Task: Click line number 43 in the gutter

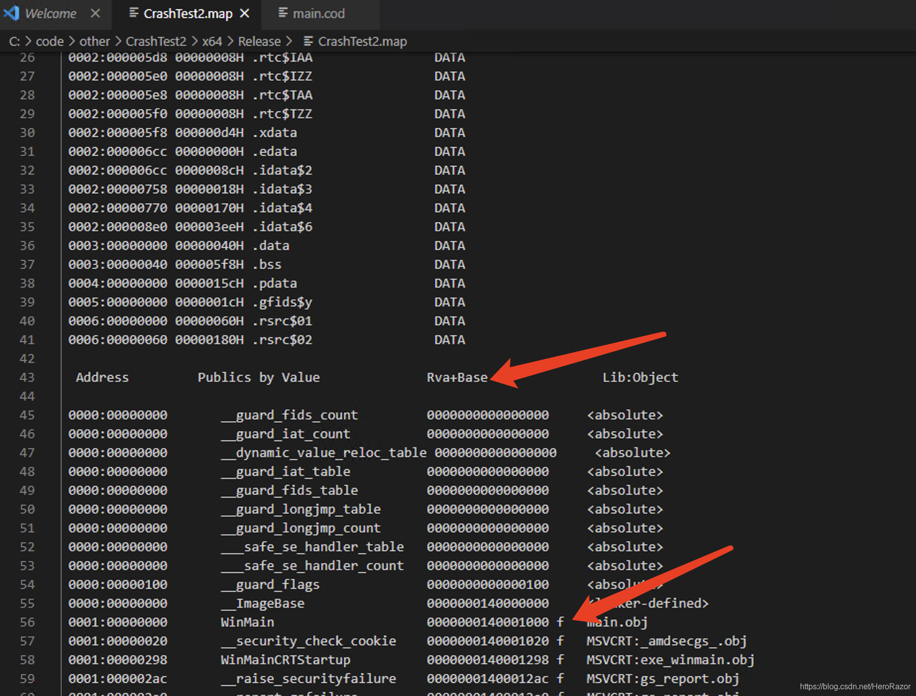Action: (27, 377)
